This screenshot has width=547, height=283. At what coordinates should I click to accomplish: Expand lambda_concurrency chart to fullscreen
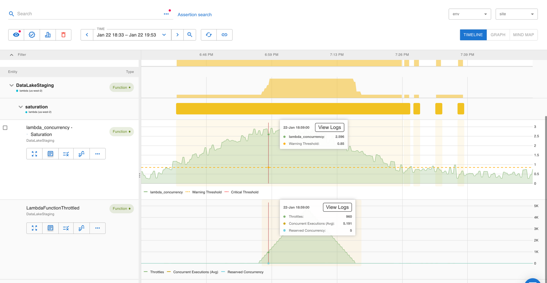(x=34, y=154)
